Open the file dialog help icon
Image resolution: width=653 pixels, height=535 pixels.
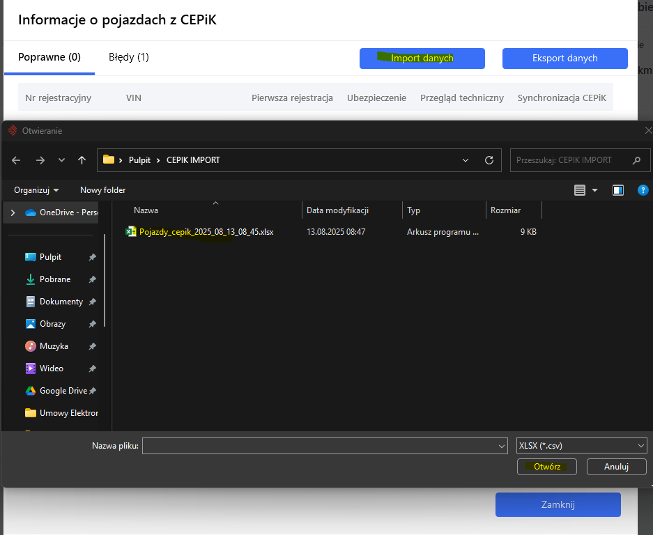pyautogui.click(x=643, y=190)
